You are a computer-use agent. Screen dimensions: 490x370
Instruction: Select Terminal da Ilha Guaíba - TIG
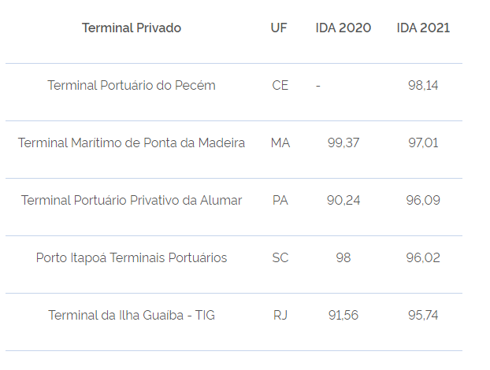(x=132, y=315)
